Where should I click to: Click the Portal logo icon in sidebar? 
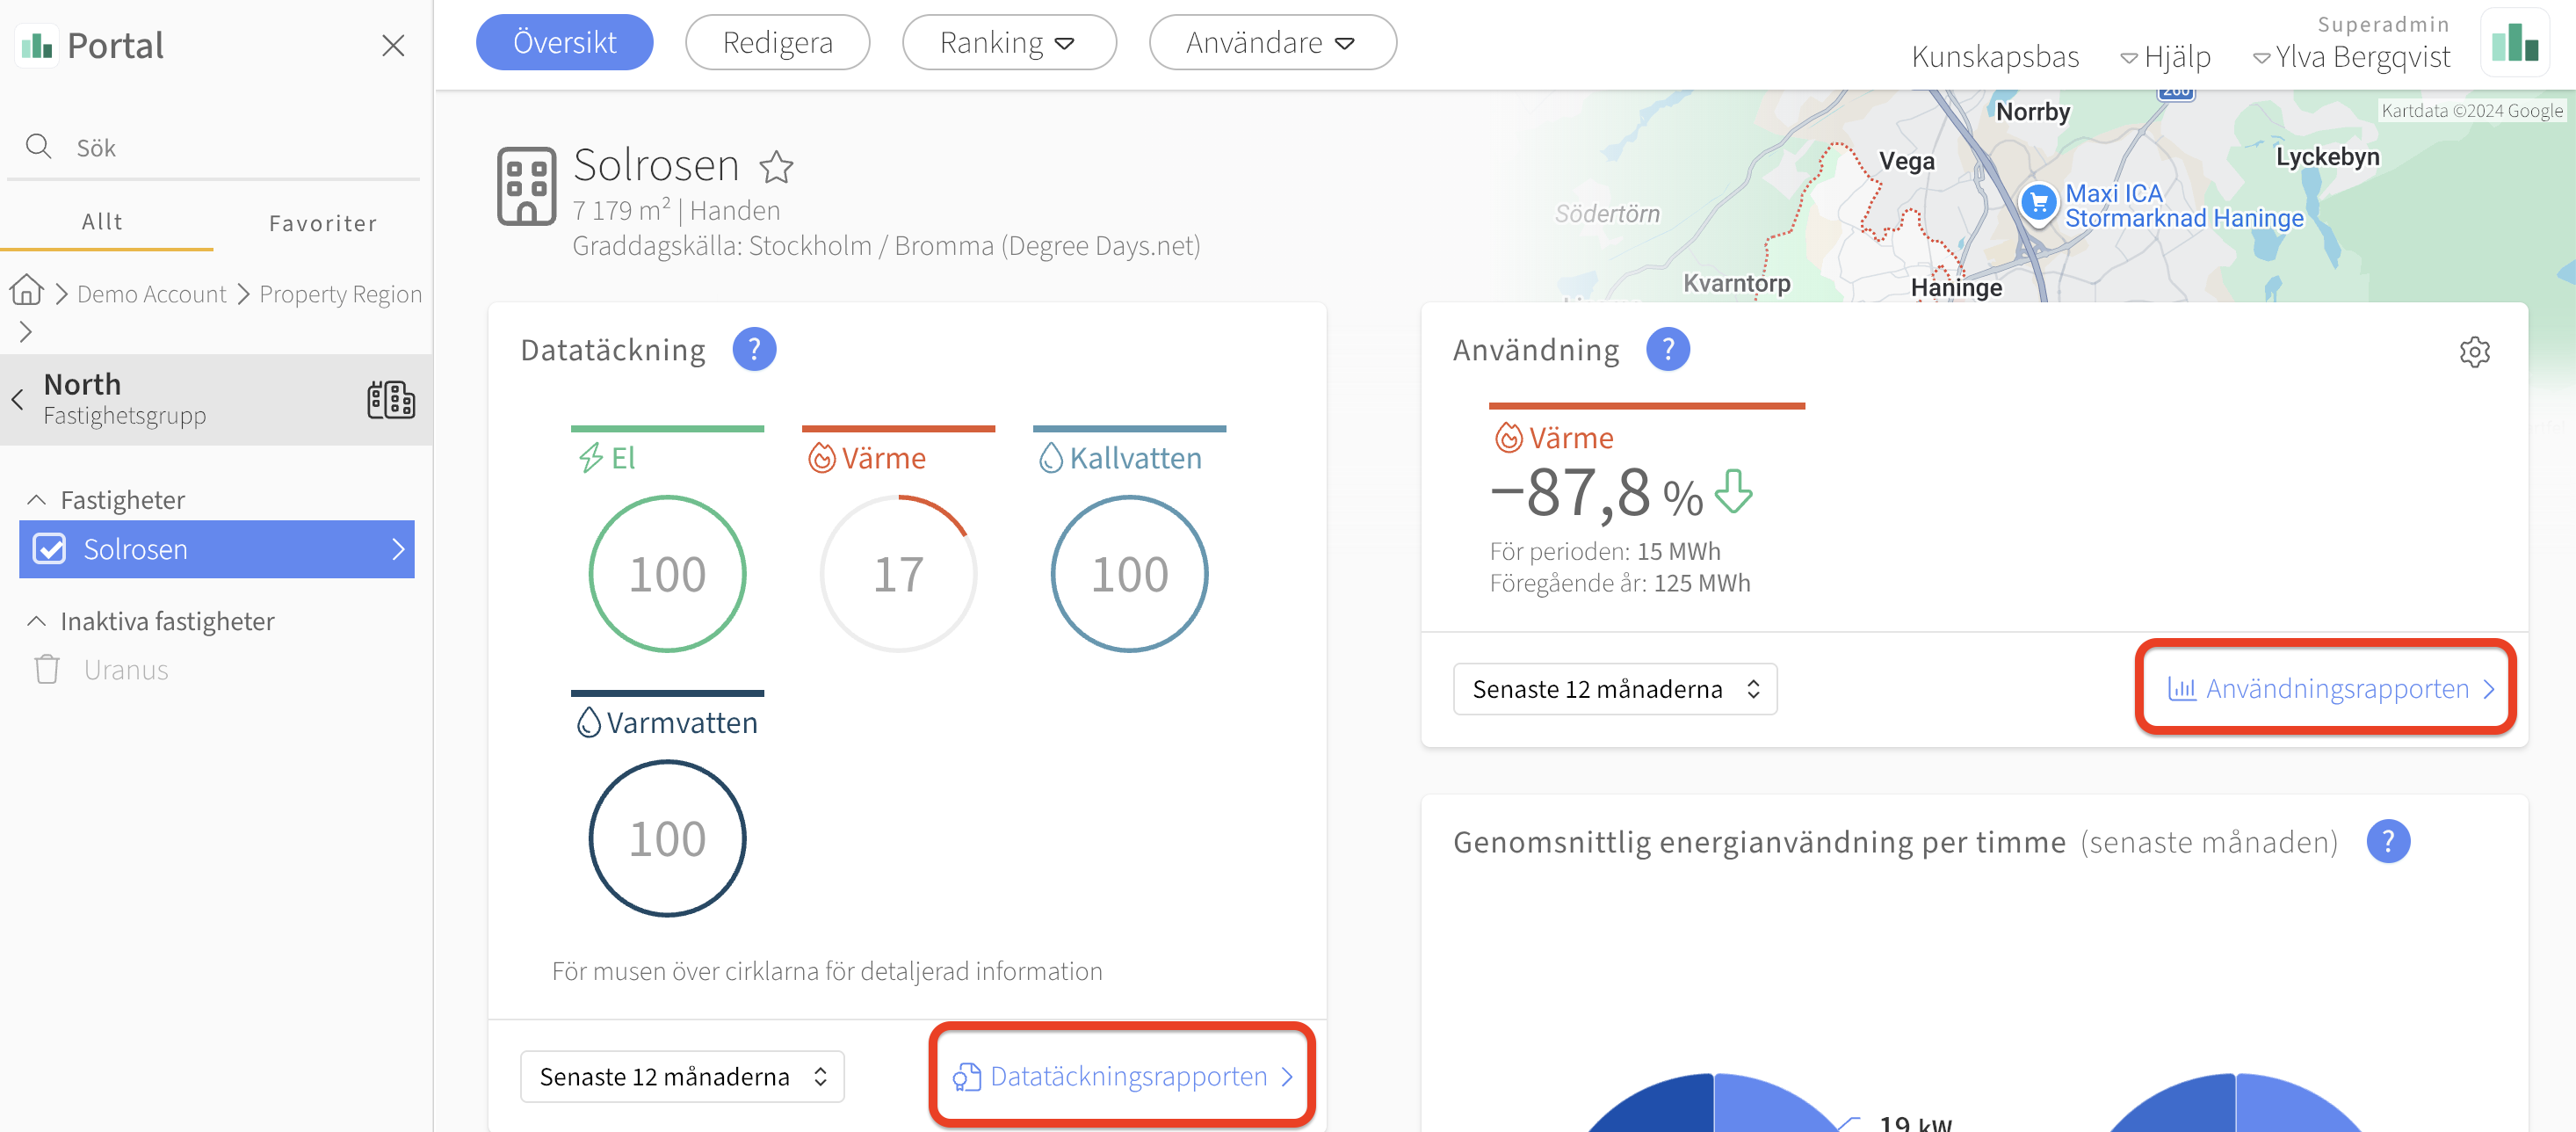(37, 45)
